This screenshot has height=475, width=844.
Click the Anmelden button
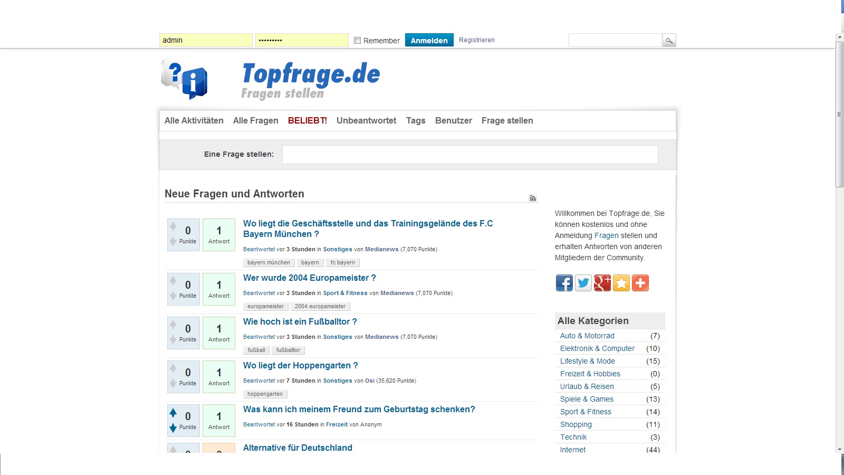click(x=429, y=40)
